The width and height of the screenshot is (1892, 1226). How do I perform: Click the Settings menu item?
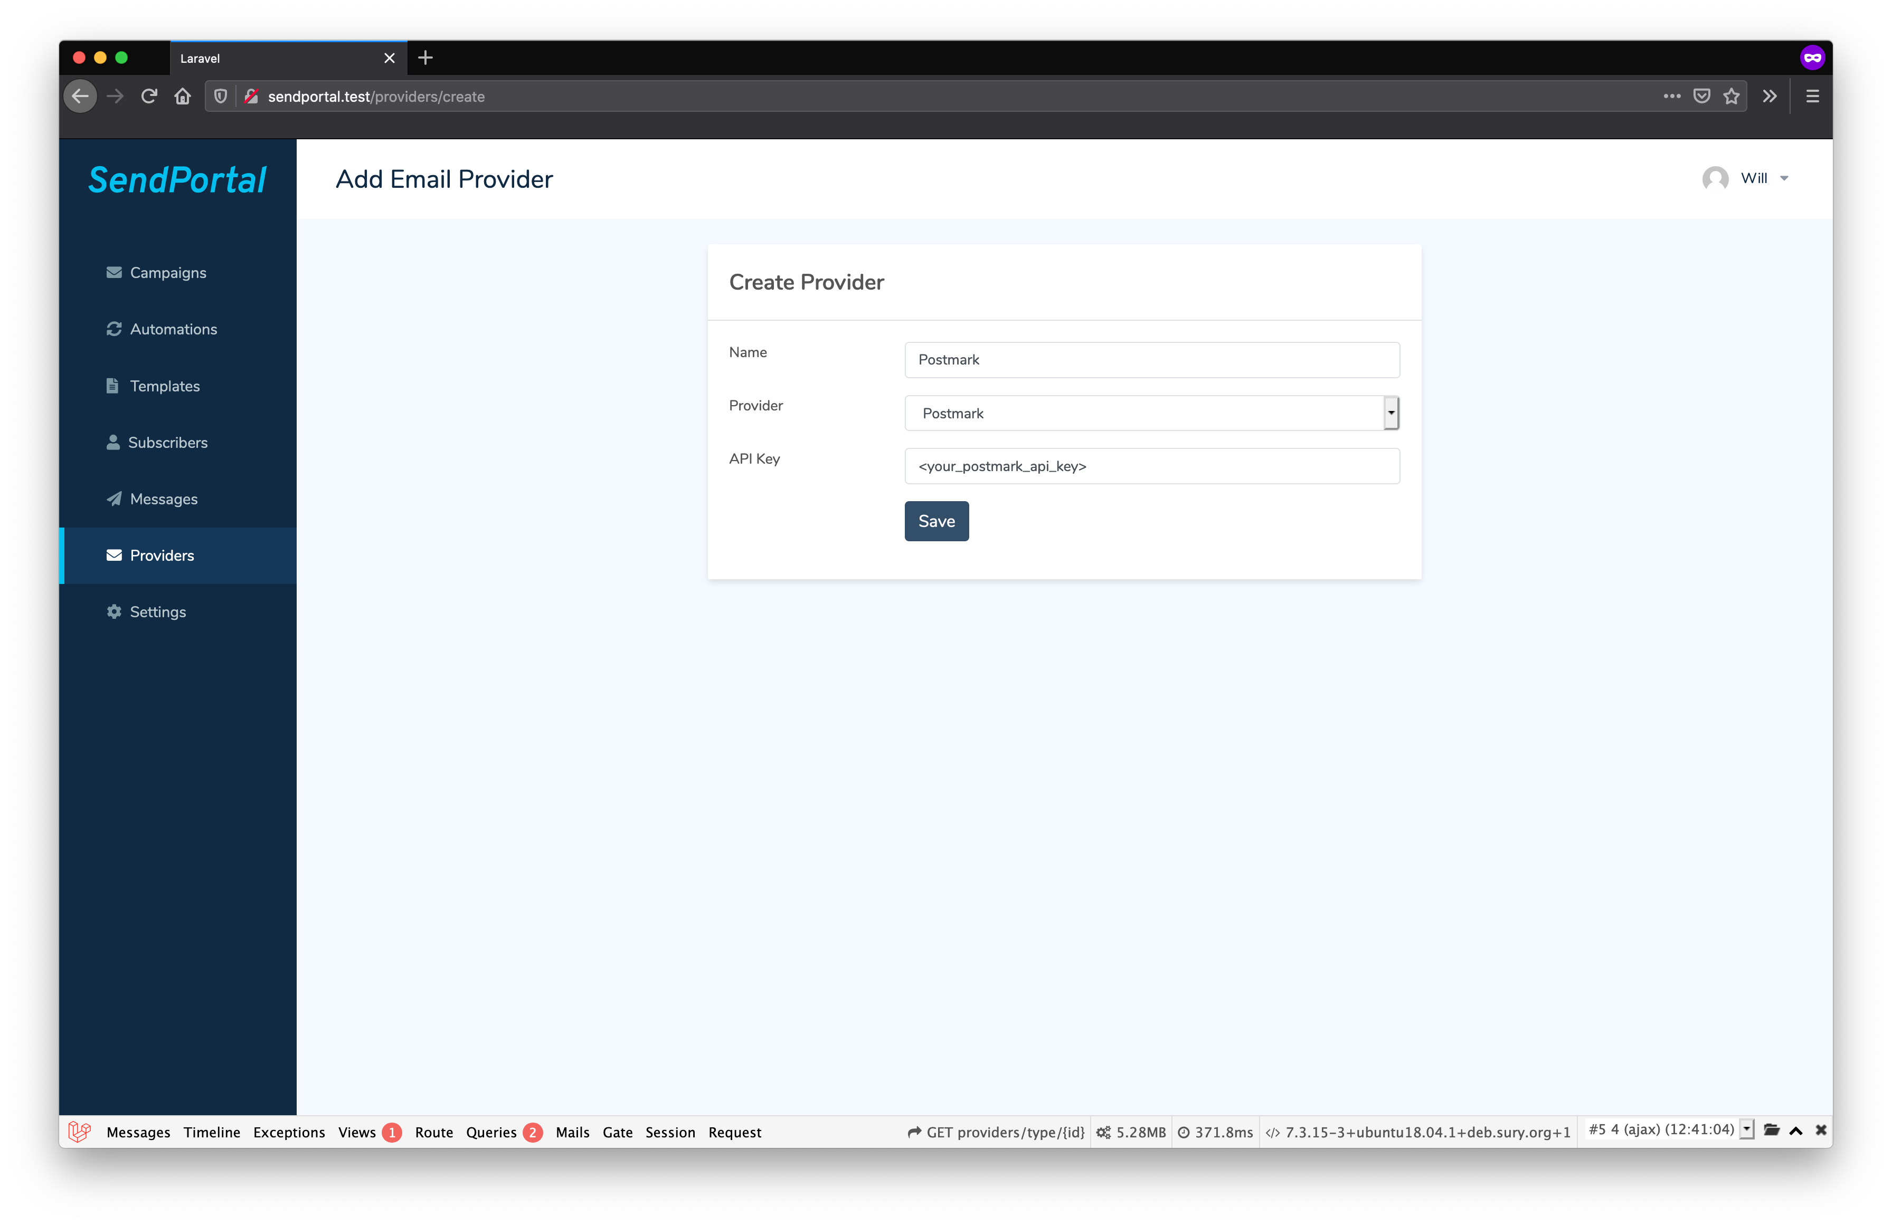coord(156,611)
